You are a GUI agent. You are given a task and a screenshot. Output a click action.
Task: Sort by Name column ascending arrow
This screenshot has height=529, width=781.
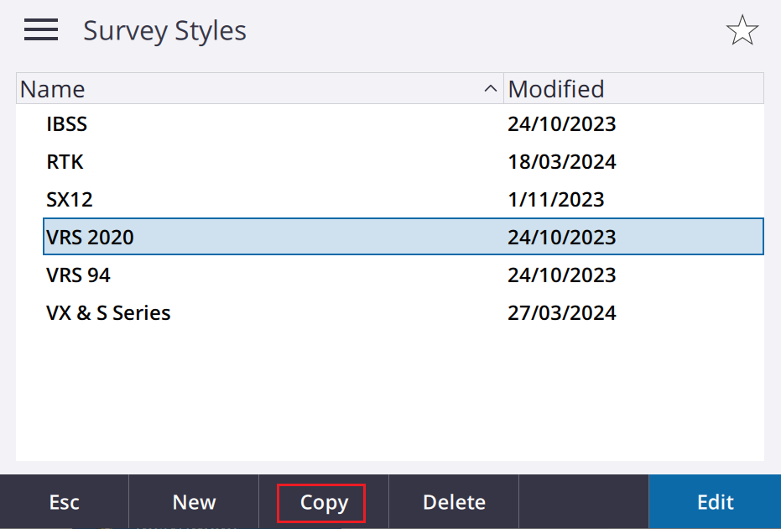[490, 89]
